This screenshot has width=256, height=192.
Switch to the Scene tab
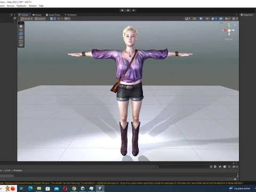pyautogui.click(x=23, y=15)
